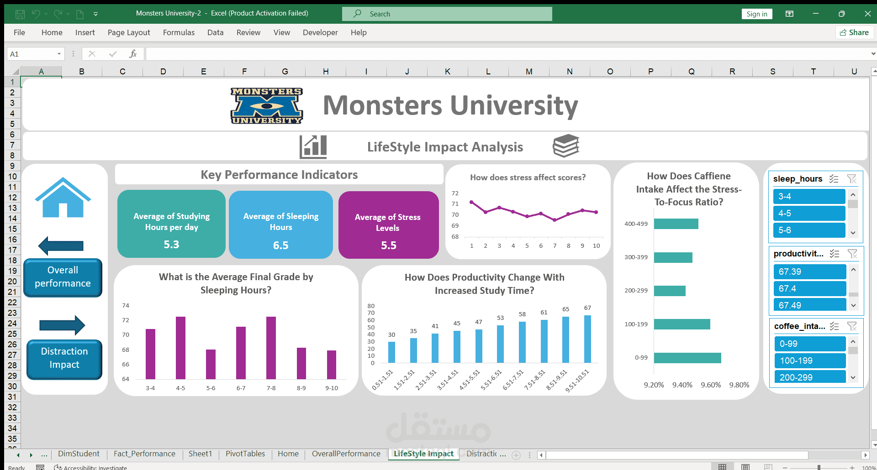877x470 pixels.
Task: Click the Search box in the title bar
Action: 447,14
